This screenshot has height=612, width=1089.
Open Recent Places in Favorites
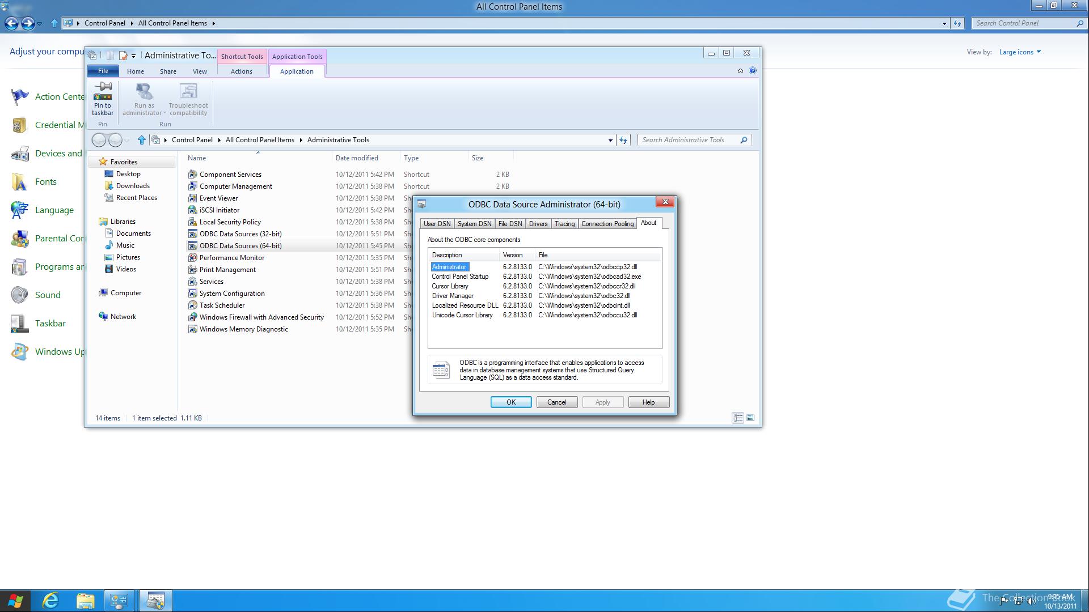[x=136, y=198]
